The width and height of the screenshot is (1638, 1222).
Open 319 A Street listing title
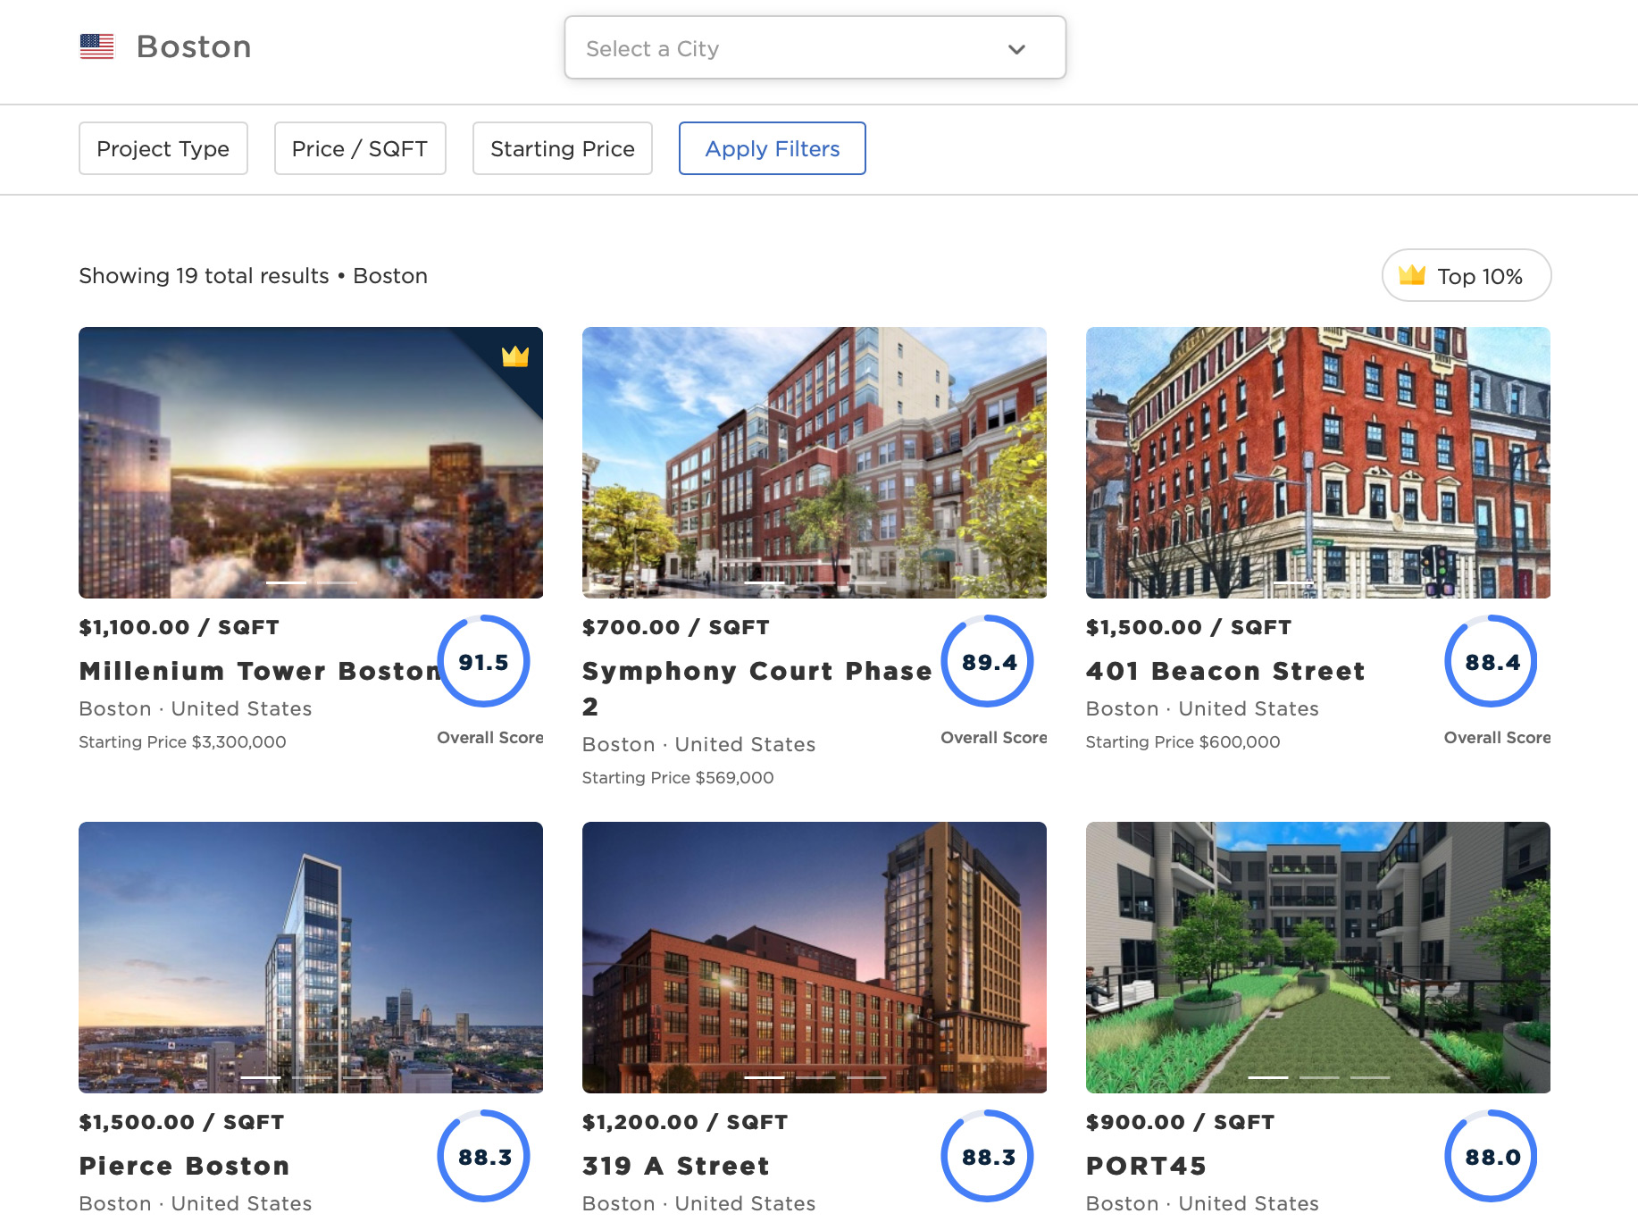[x=675, y=1166]
